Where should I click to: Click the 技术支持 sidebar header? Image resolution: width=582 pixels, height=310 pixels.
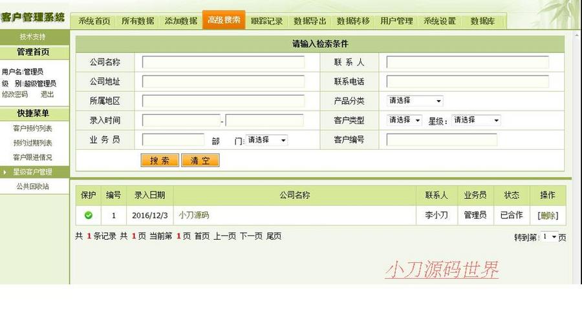pos(33,37)
